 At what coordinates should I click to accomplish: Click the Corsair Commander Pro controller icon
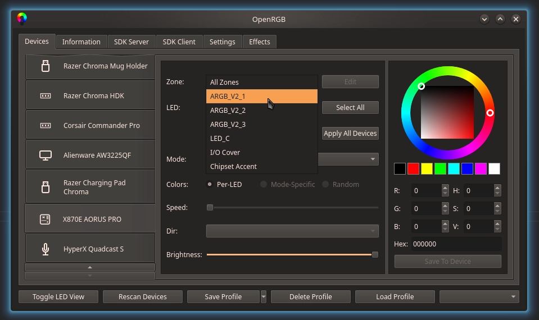[46, 126]
